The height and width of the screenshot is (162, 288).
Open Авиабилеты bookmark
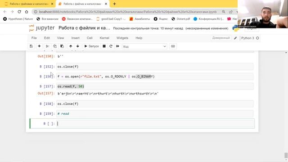(x=139, y=19)
